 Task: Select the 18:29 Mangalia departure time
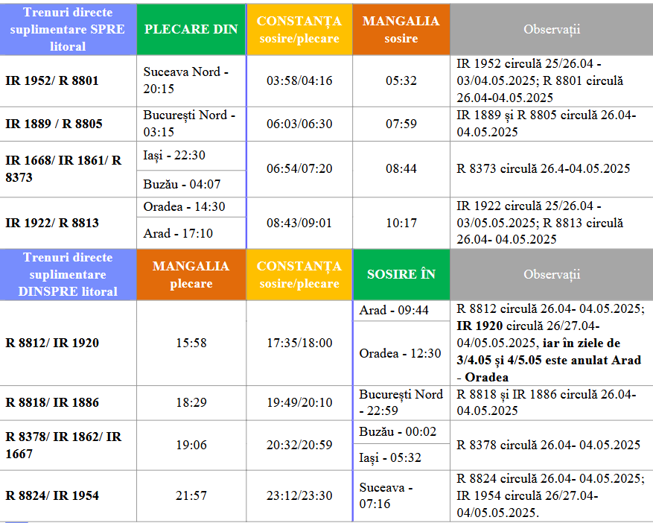click(191, 402)
